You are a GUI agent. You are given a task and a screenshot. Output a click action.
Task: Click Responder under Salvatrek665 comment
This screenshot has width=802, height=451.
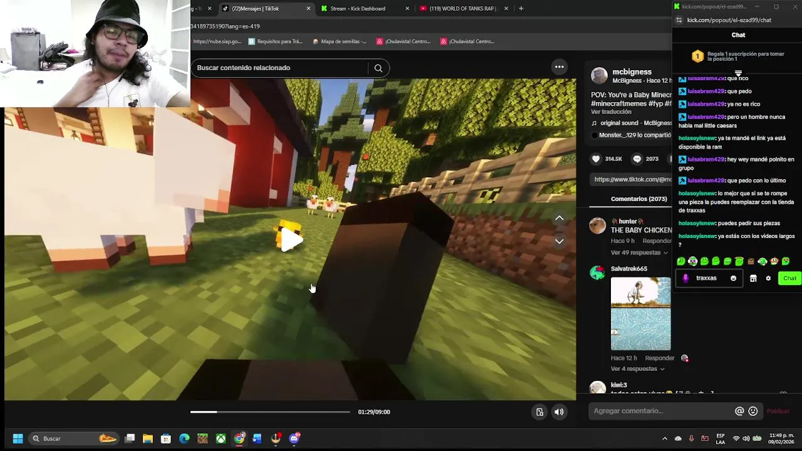[660, 358]
